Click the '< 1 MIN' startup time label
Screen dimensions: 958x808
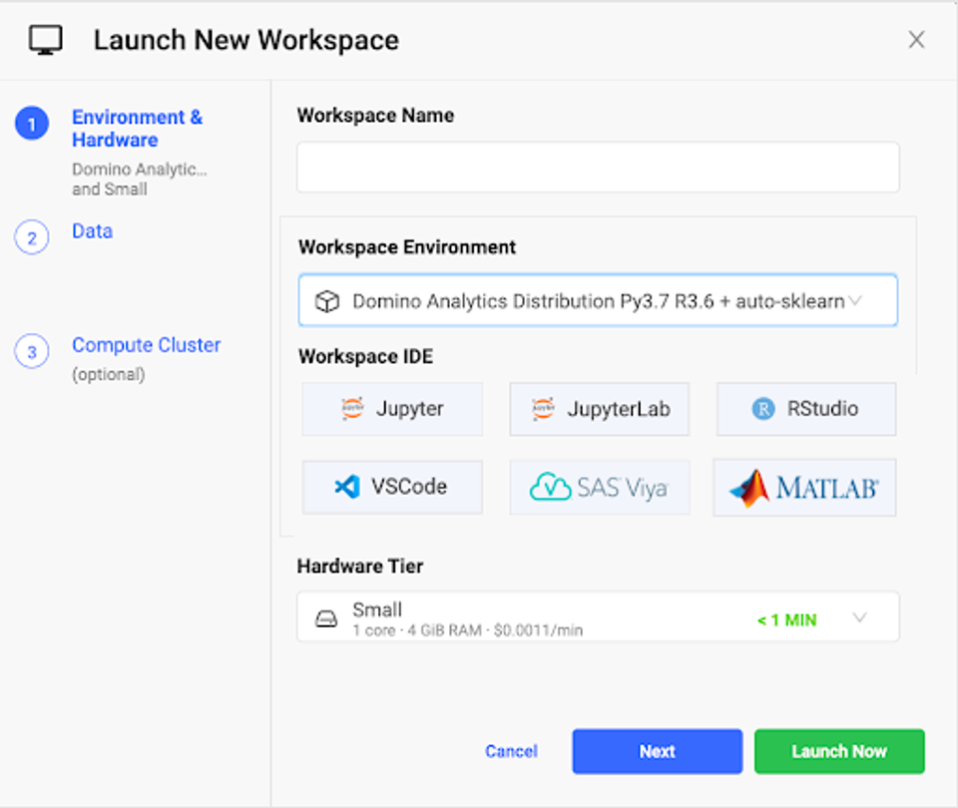pyautogui.click(x=787, y=619)
